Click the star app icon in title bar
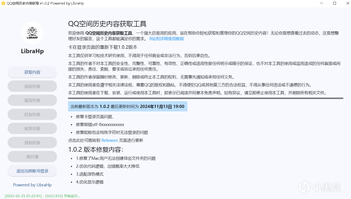 tap(3, 3)
